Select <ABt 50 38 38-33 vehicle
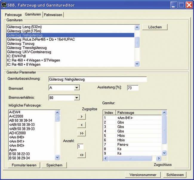 32,125
